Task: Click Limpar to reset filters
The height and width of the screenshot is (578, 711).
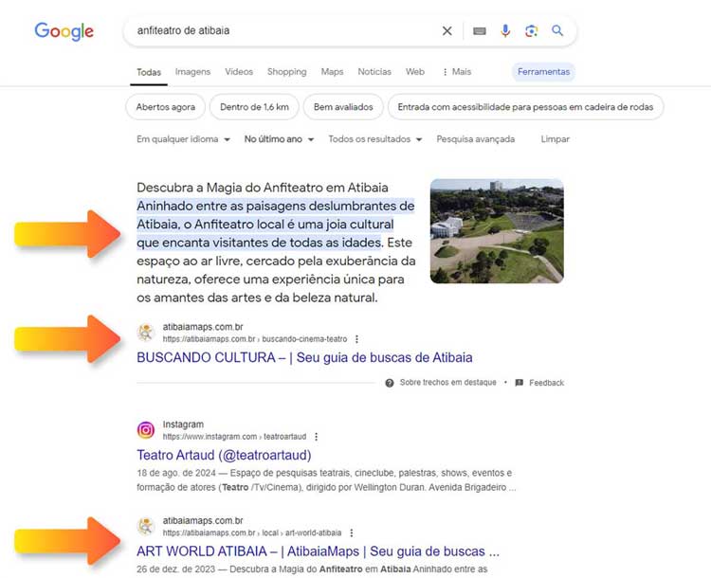Action: pyautogui.click(x=555, y=139)
